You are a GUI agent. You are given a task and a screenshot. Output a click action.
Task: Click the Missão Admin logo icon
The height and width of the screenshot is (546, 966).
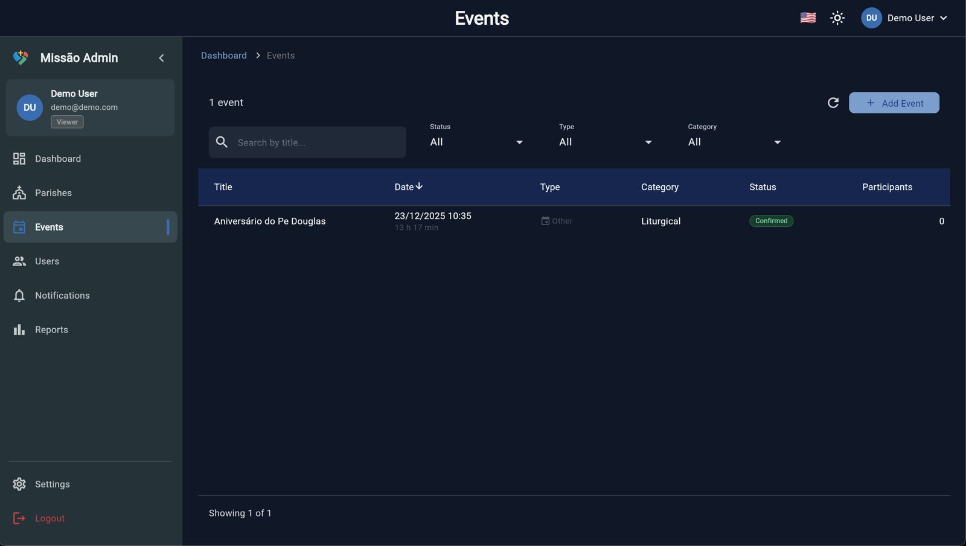[21, 58]
